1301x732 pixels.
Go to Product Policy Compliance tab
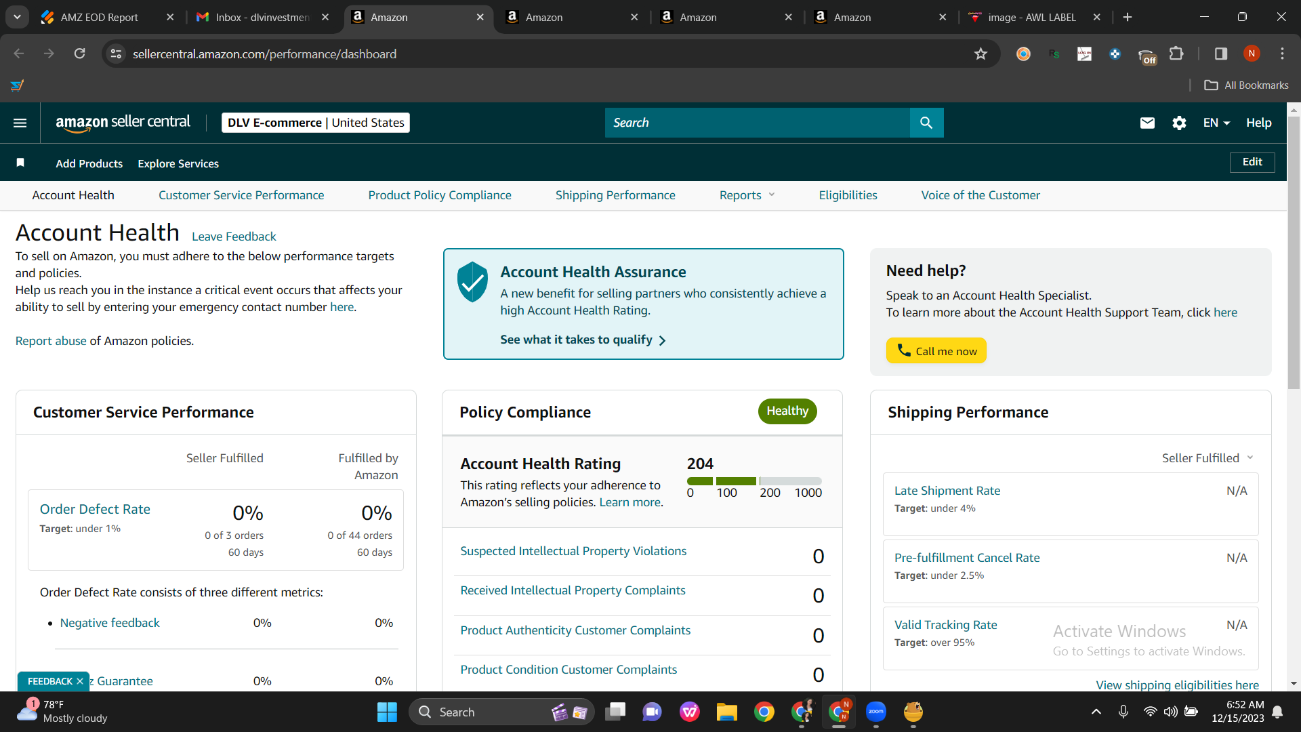pyautogui.click(x=440, y=195)
